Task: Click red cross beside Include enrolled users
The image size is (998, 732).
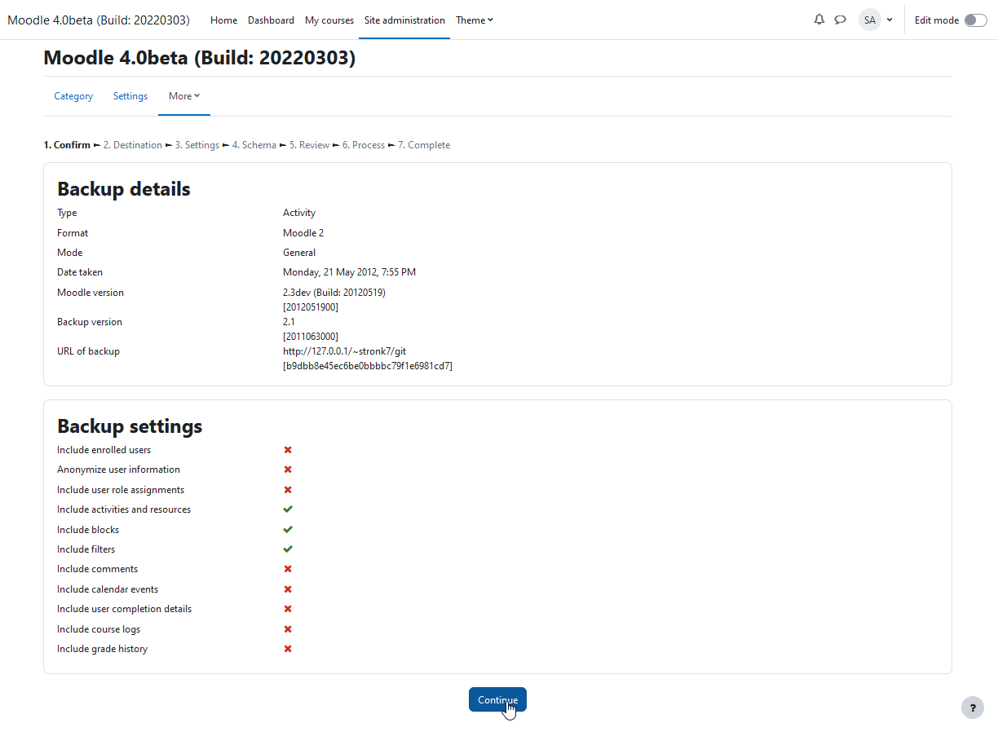Action: point(288,450)
